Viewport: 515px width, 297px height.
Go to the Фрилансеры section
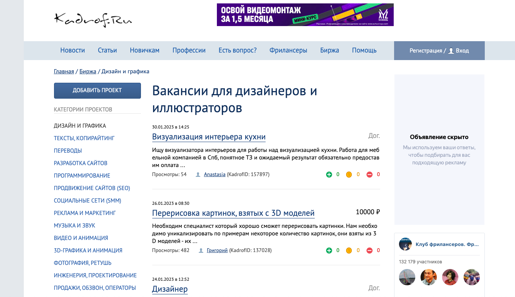tap(288, 50)
